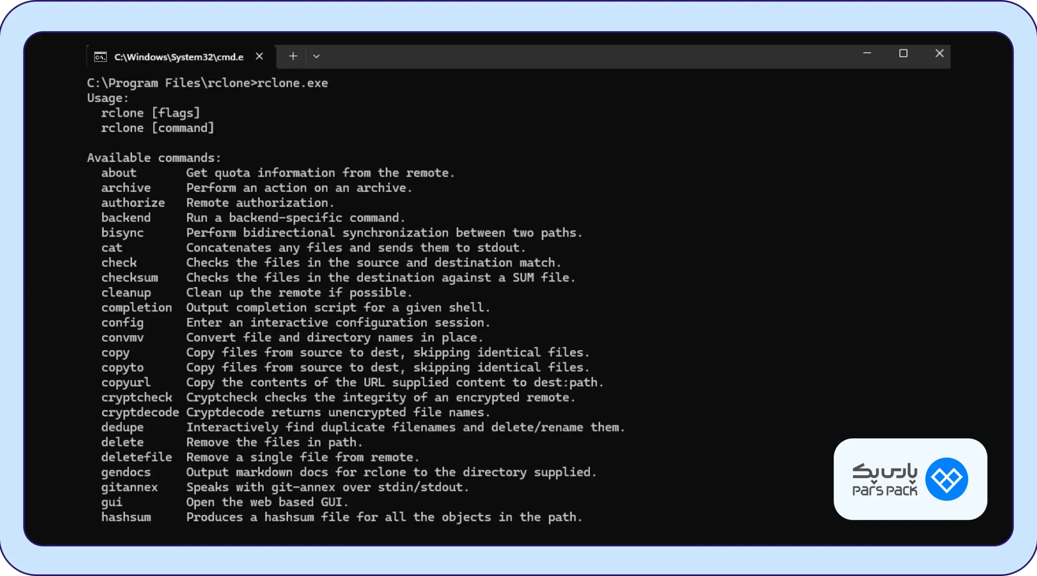Click the 'archive' command name
The image size is (1037, 576).
coord(126,188)
